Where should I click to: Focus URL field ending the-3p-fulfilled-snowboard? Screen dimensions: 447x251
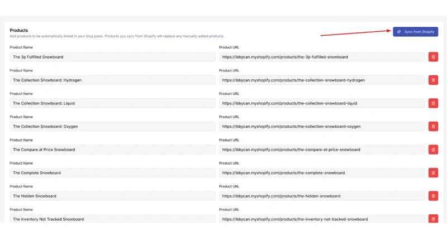coord(322,57)
